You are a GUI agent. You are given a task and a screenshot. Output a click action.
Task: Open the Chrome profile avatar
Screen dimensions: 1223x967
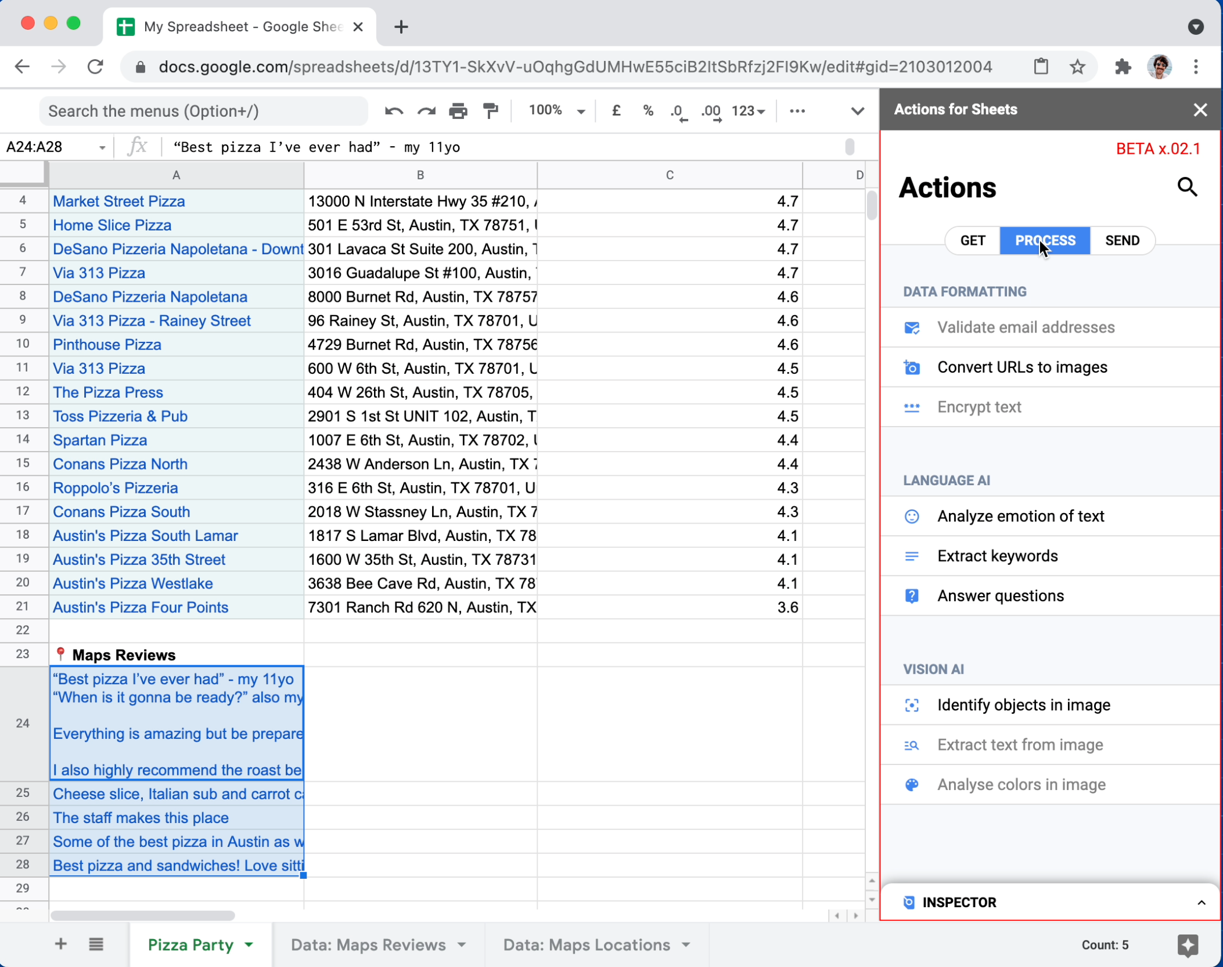point(1159,67)
